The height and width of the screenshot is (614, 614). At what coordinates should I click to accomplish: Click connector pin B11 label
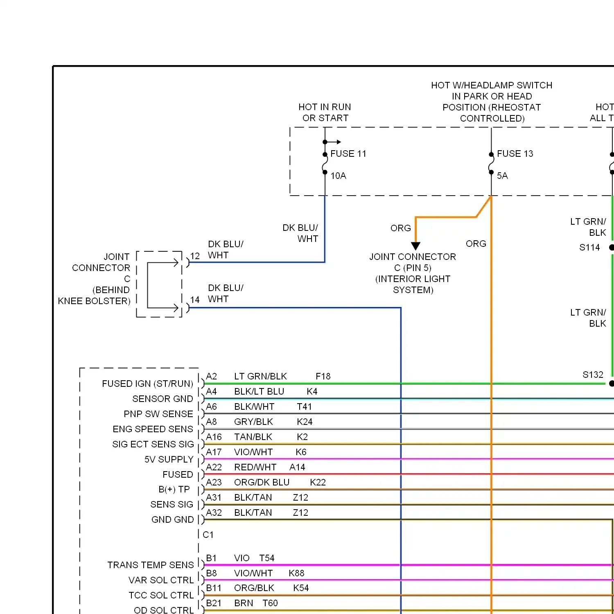point(214,588)
